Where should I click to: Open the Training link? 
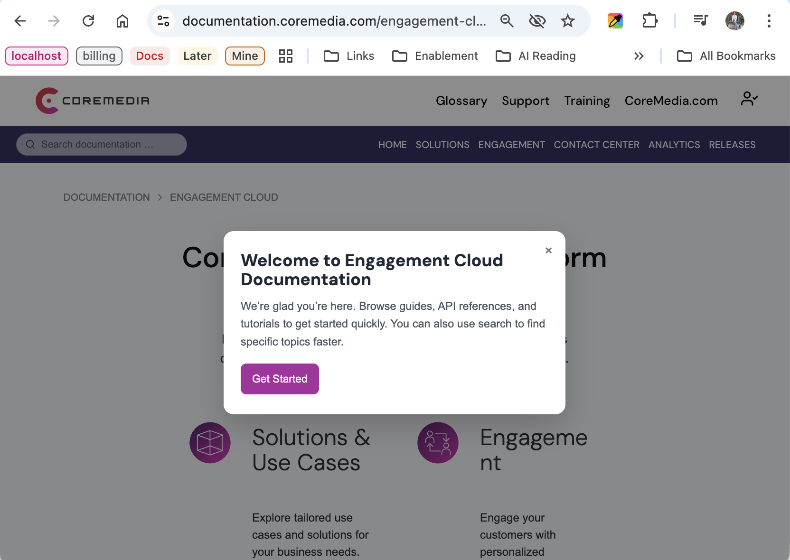pos(587,101)
